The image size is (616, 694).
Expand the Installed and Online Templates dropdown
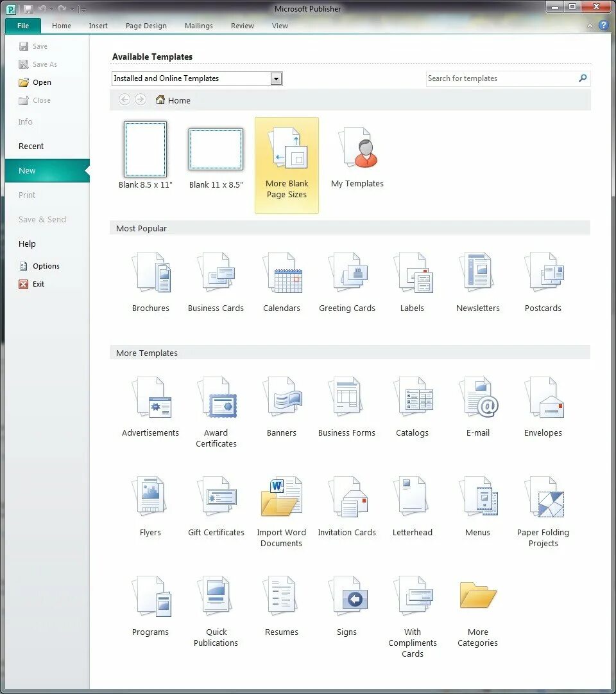coord(276,79)
